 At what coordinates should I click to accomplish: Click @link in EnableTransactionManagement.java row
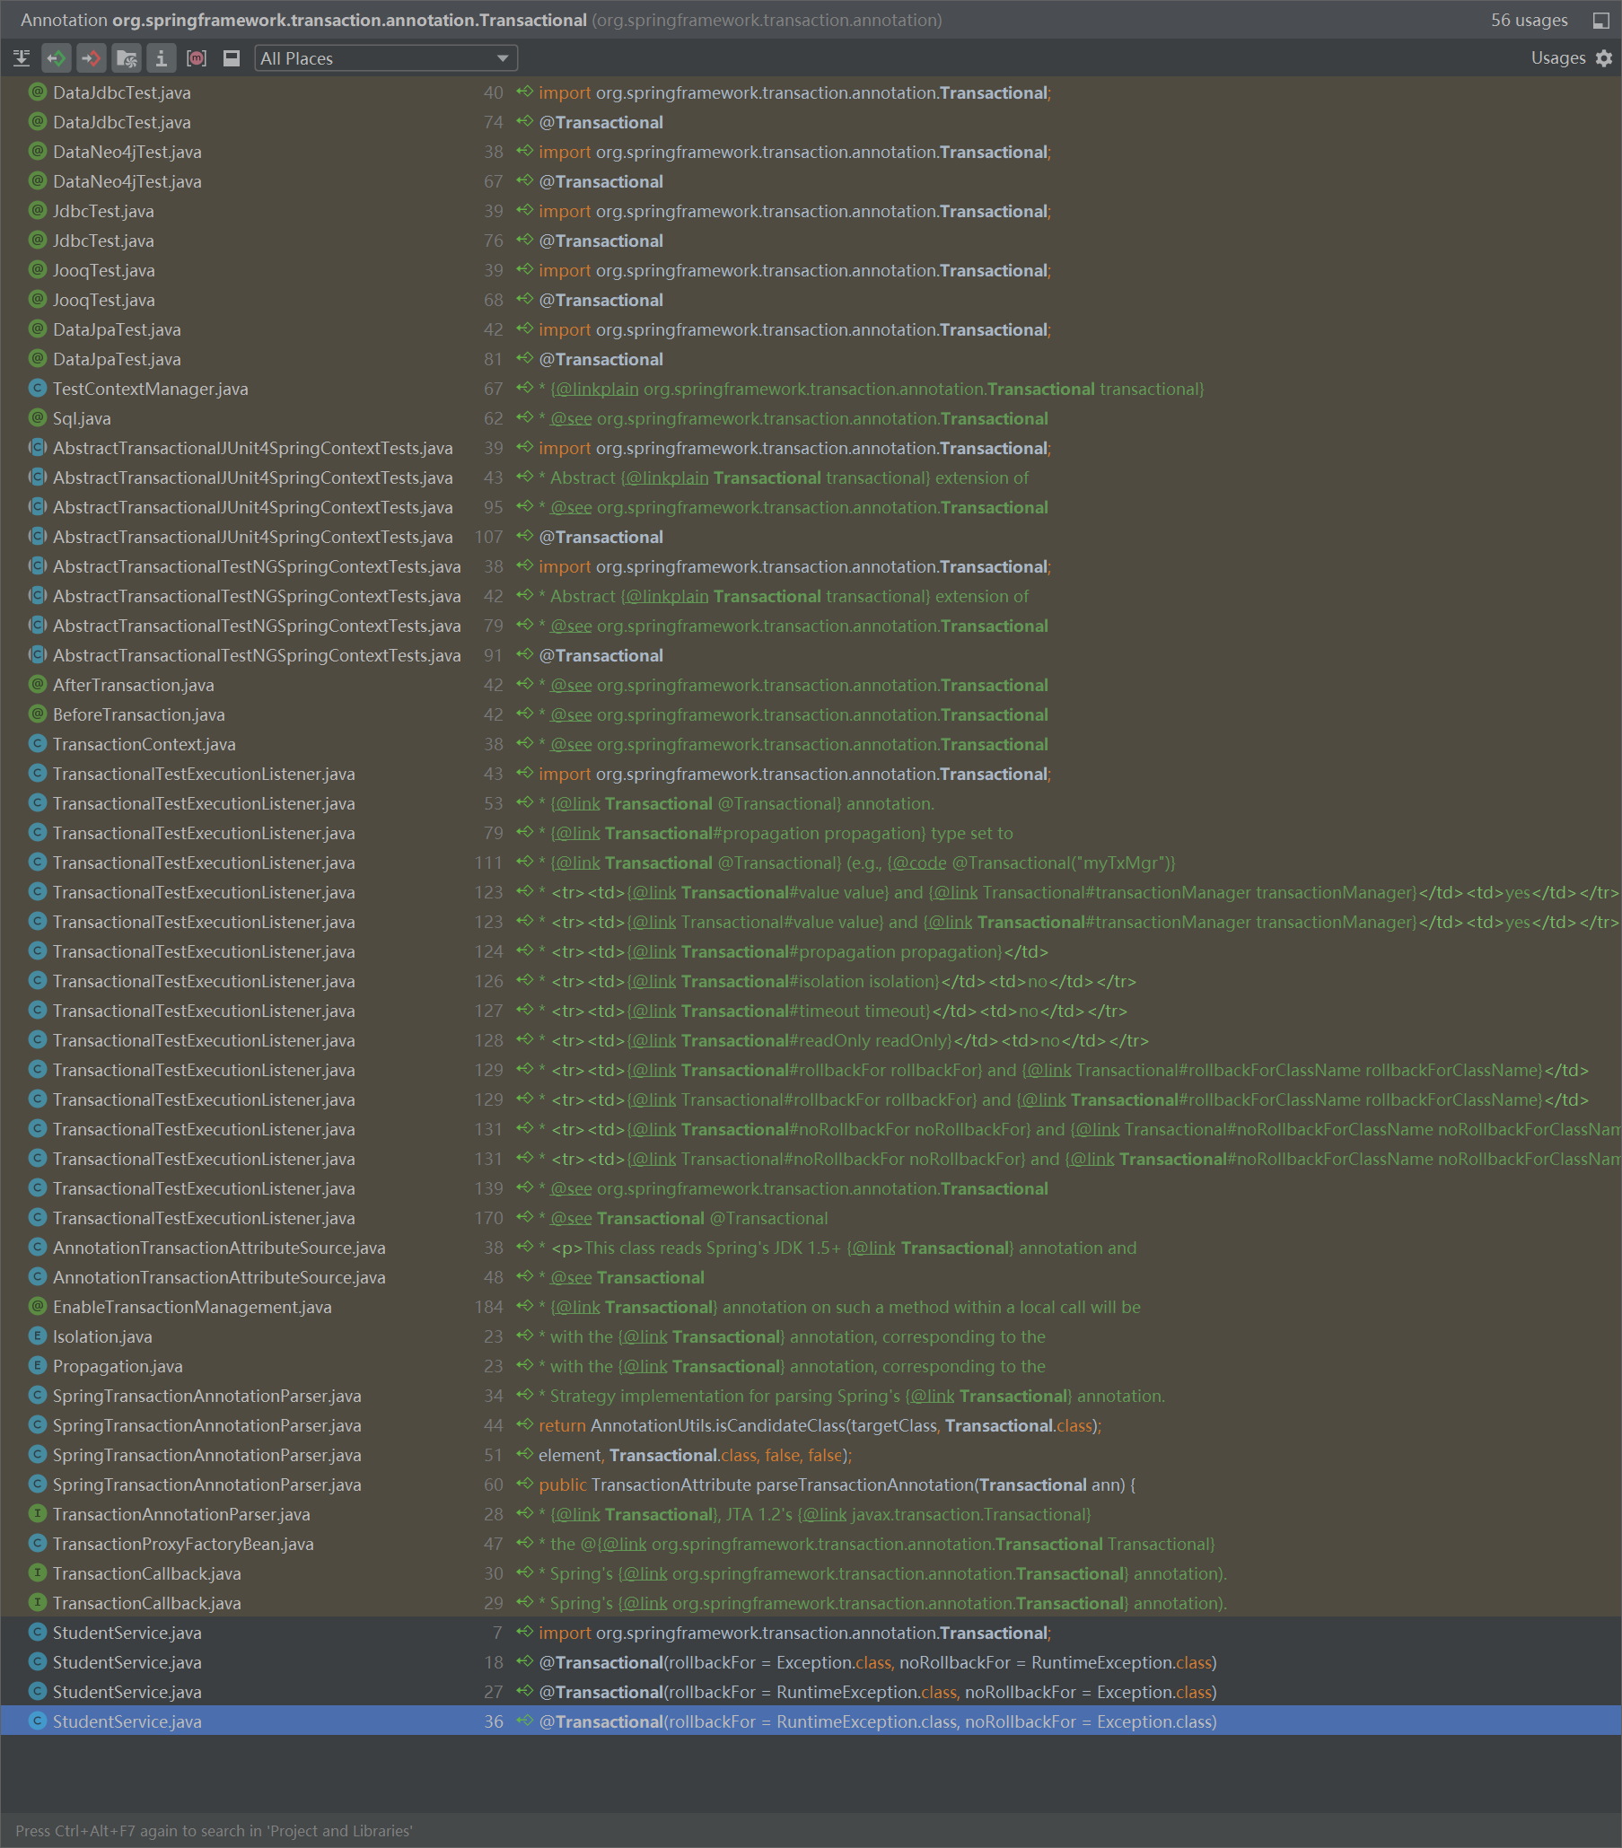577,1307
